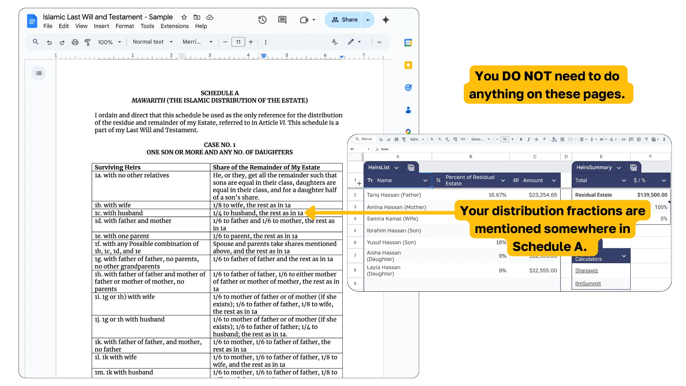
Task: Open the File menu in Docs
Action: pos(48,26)
